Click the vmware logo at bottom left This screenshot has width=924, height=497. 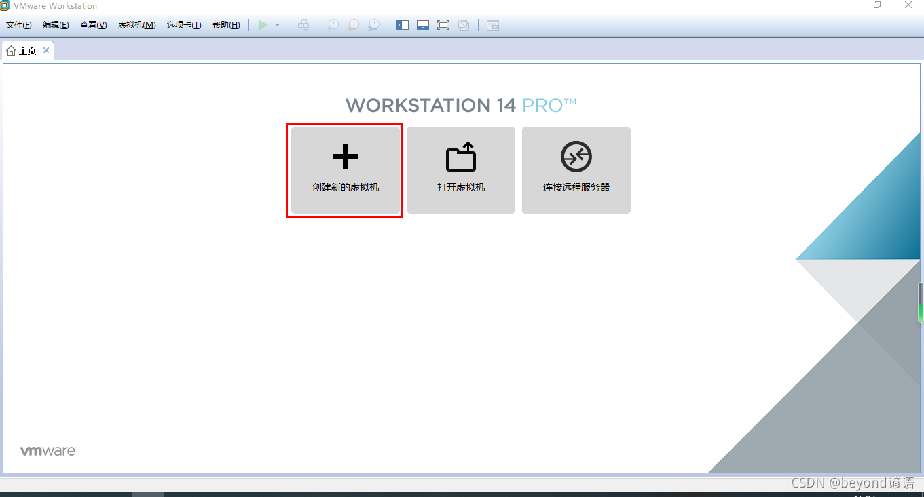point(48,451)
